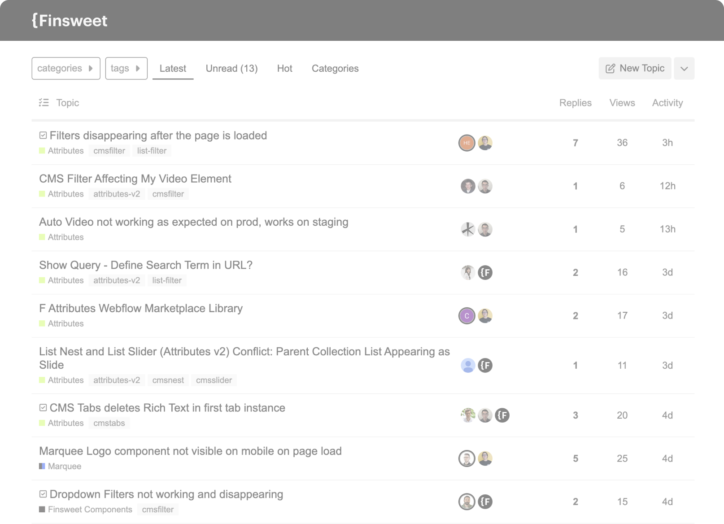Select cmsfilter tag under Dropdown Filters topic
Screen dimensions: 724x524
click(x=157, y=510)
